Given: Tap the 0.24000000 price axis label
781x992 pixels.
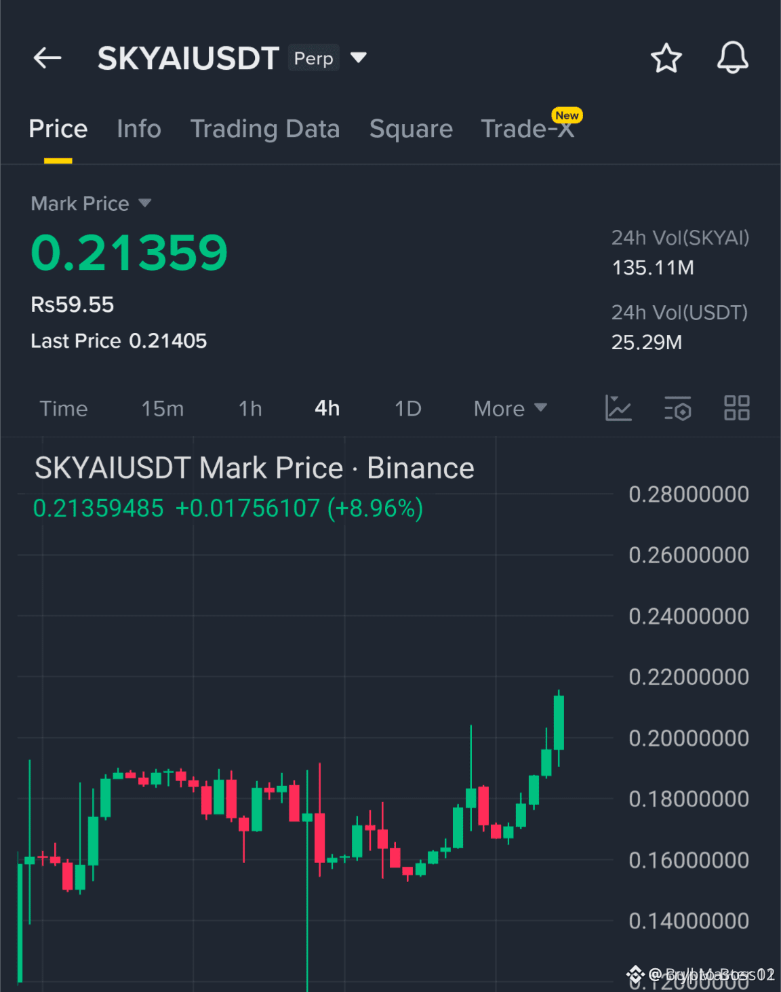Looking at the screenshot, I should [689, 616].
